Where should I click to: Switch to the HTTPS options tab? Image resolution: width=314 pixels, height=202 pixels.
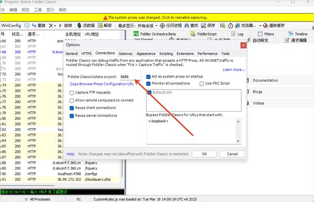click(x=86, y=54)
